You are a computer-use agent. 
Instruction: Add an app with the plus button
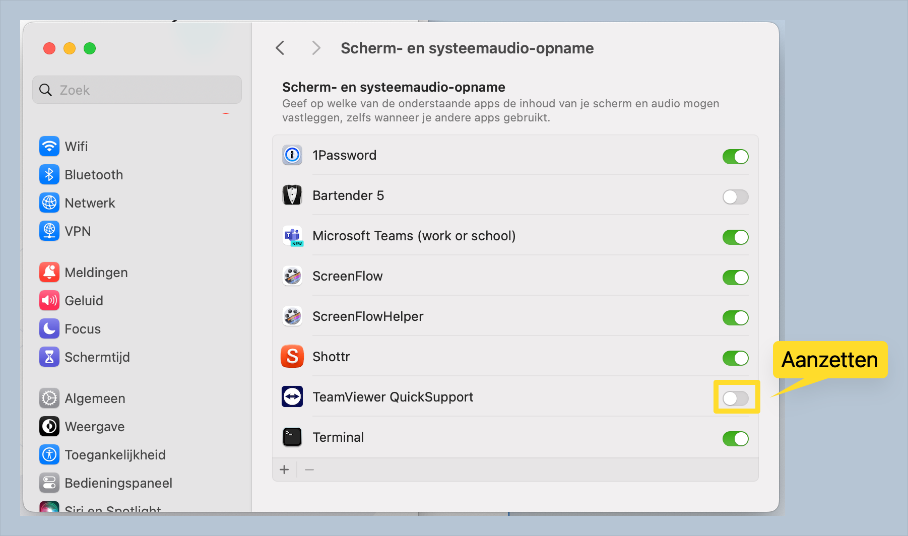pyautogui.click(x=284, y=470)
